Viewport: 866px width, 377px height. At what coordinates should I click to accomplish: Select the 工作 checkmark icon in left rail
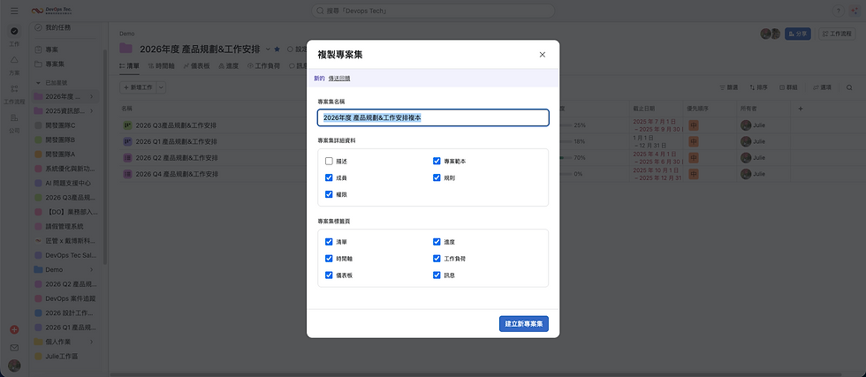[x=14, y=31]
